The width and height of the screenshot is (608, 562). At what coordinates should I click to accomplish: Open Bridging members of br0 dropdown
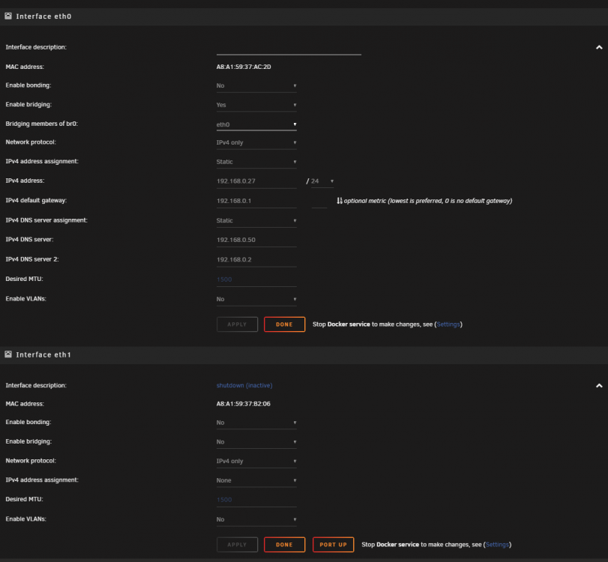tap(256, 124)
